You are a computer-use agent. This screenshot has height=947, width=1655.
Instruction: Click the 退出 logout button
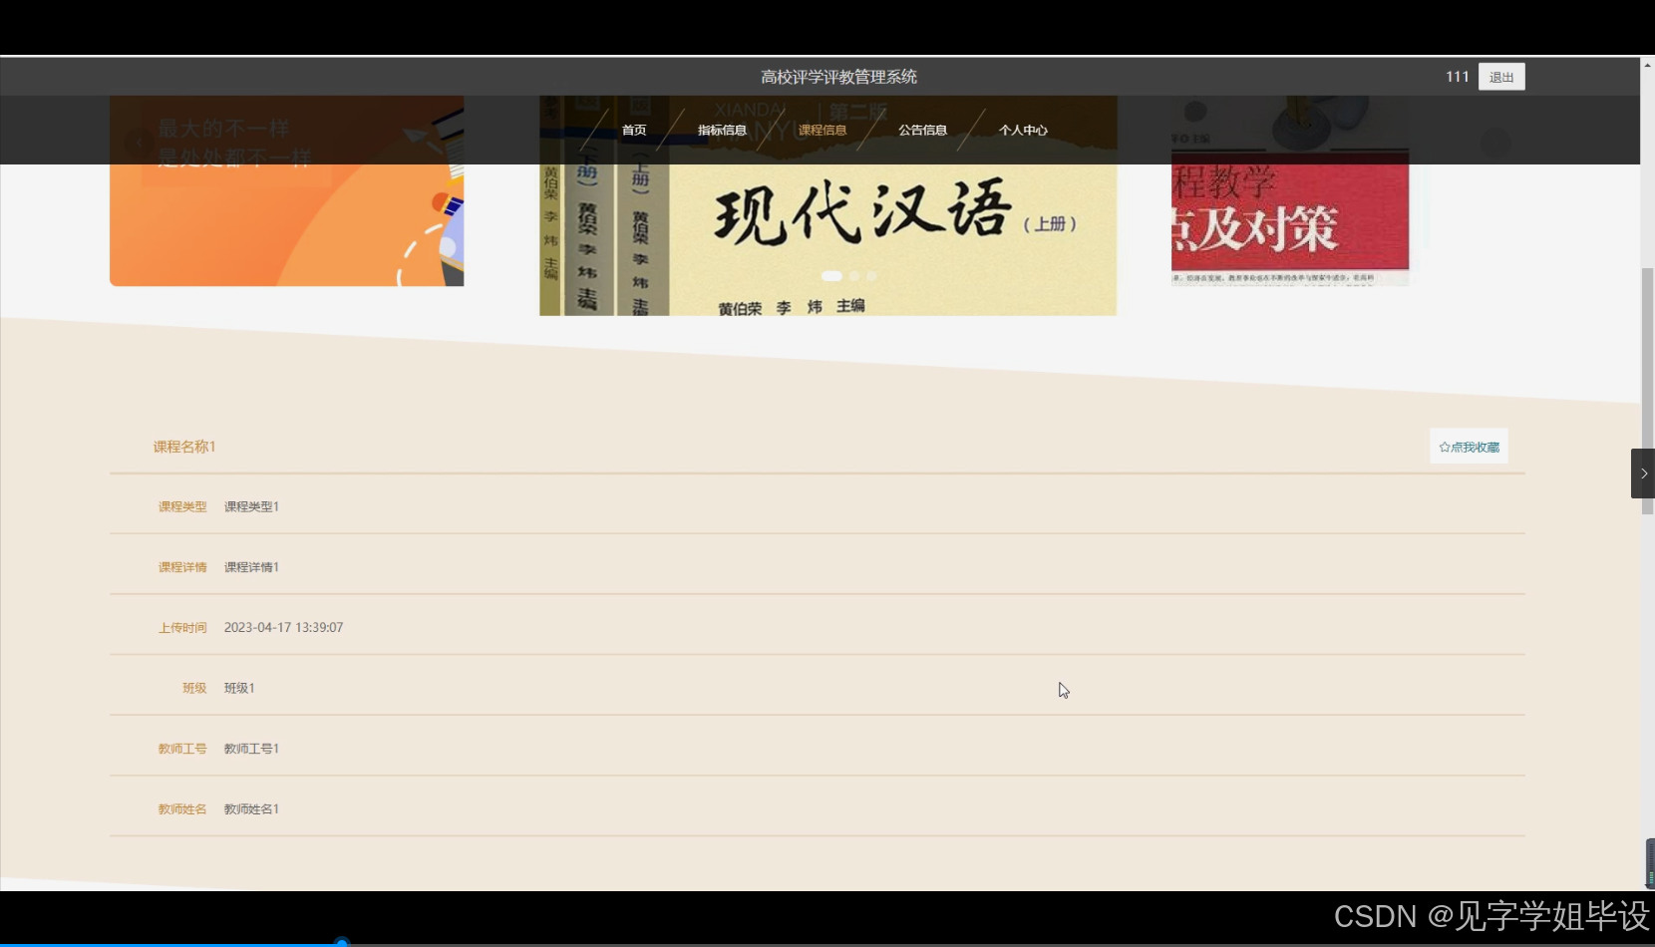point(1502,76)
